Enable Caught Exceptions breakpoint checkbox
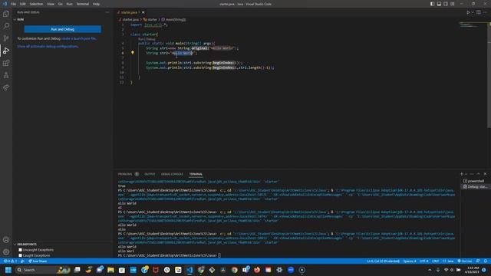This screenshot has height=276, width=491. pos(21,255)
